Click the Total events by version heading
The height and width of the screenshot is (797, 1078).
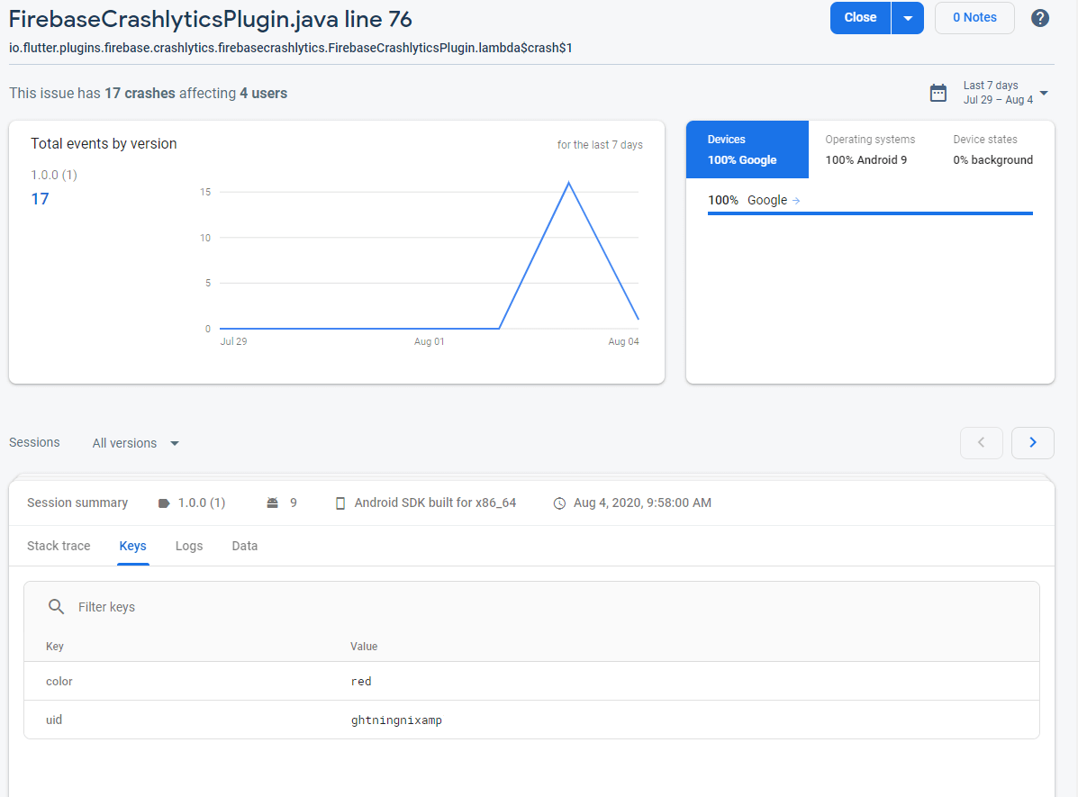click(104, 144)
